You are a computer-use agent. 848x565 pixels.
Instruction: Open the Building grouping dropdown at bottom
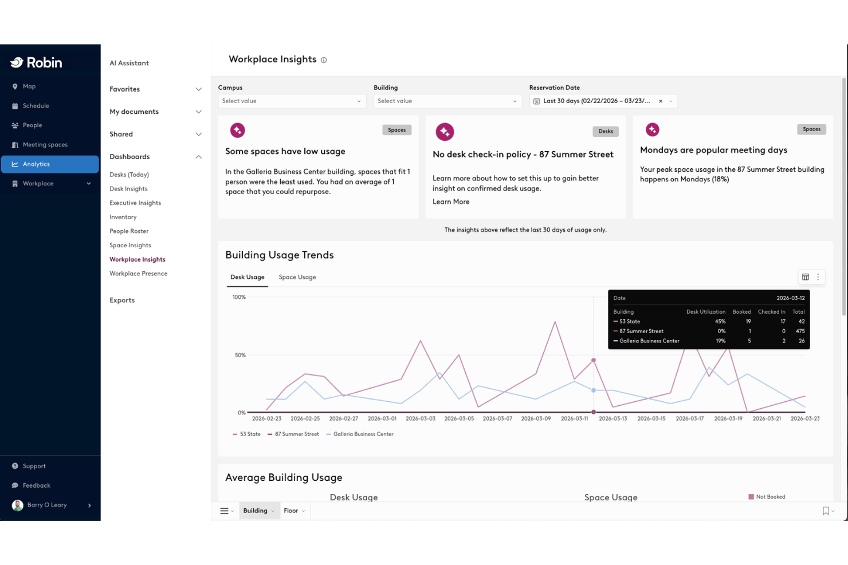pyautogui.click(x=259, y=511)
